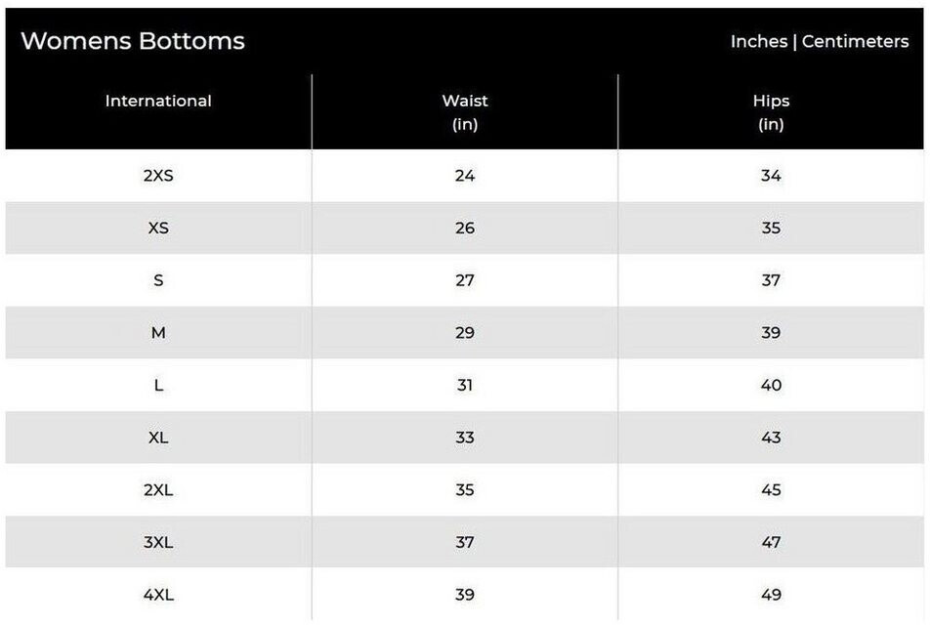Click the Womens Bottoms title
The height and width of the screenshot is (625, 930).
click(133, 41)
